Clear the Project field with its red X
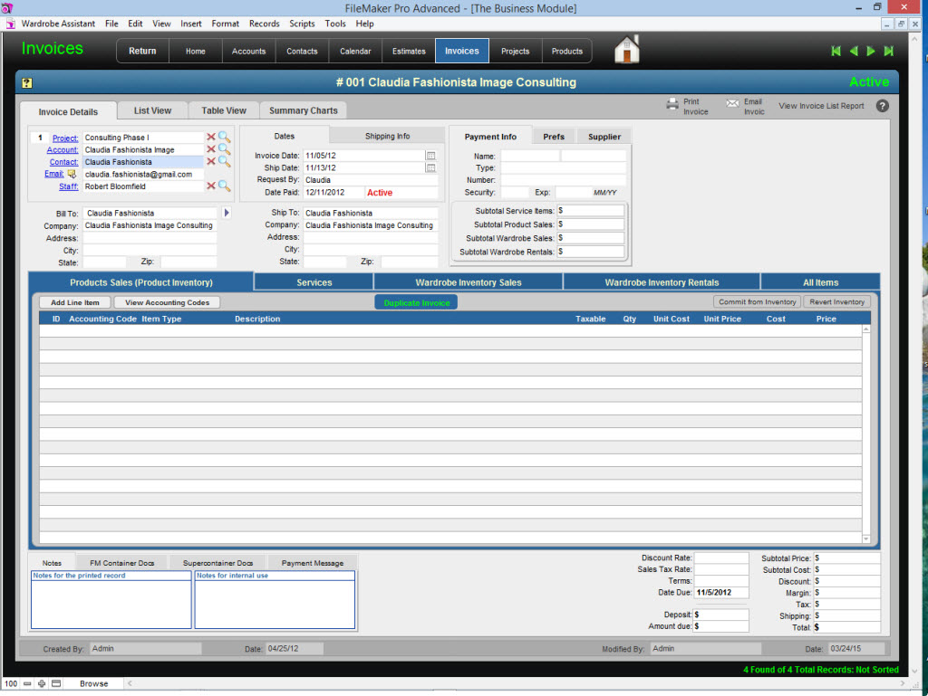The image size is (928, 696). (x=210, y=137)
